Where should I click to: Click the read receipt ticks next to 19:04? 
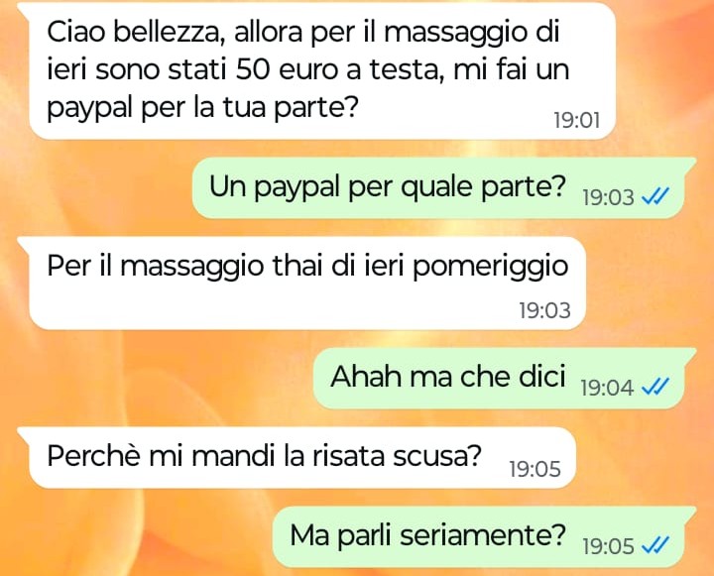point(655,387)
